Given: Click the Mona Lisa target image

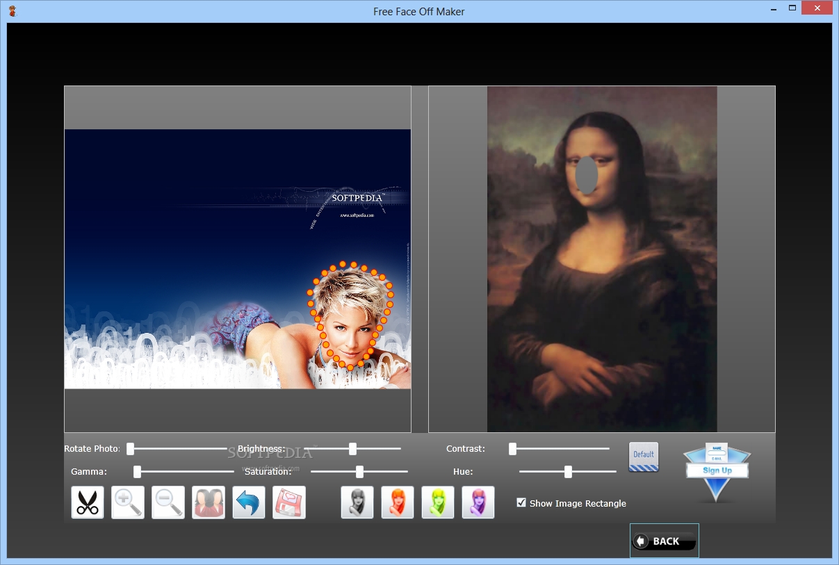Looking at the screenshot, I should click(x=602, y=259).
